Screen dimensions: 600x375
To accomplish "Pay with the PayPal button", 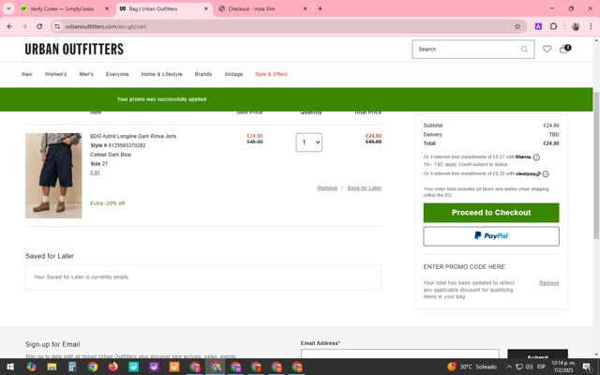I will tap(491, 236).
